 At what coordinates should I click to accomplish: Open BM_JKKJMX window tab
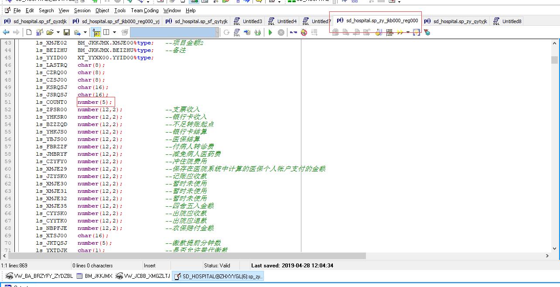[94, 276]
